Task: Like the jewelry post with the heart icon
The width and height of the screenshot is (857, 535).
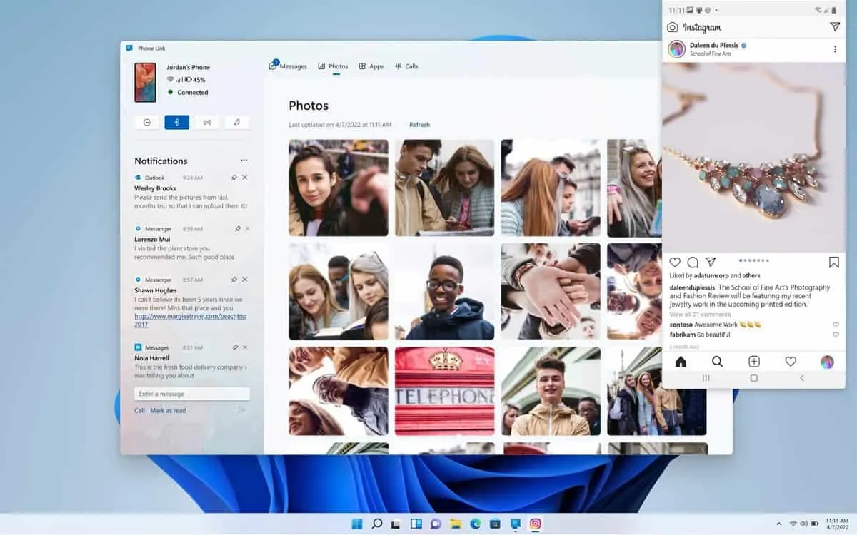Action: point(674,262)
